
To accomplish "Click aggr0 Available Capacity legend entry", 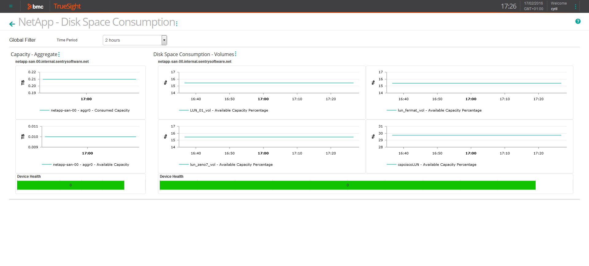I will [85, 165].
